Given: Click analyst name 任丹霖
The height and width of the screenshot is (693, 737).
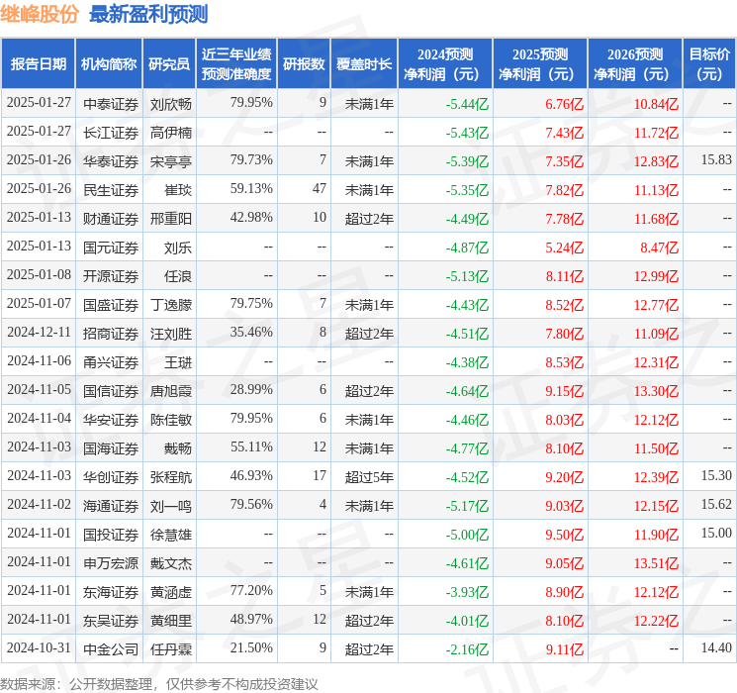Looking at the screenshot, I should [x=171, y=649].
